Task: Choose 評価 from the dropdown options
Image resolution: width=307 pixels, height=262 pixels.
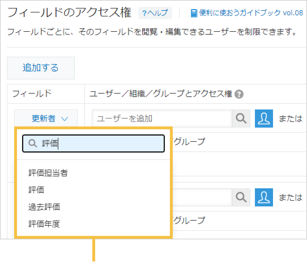Action: (36, 190)
